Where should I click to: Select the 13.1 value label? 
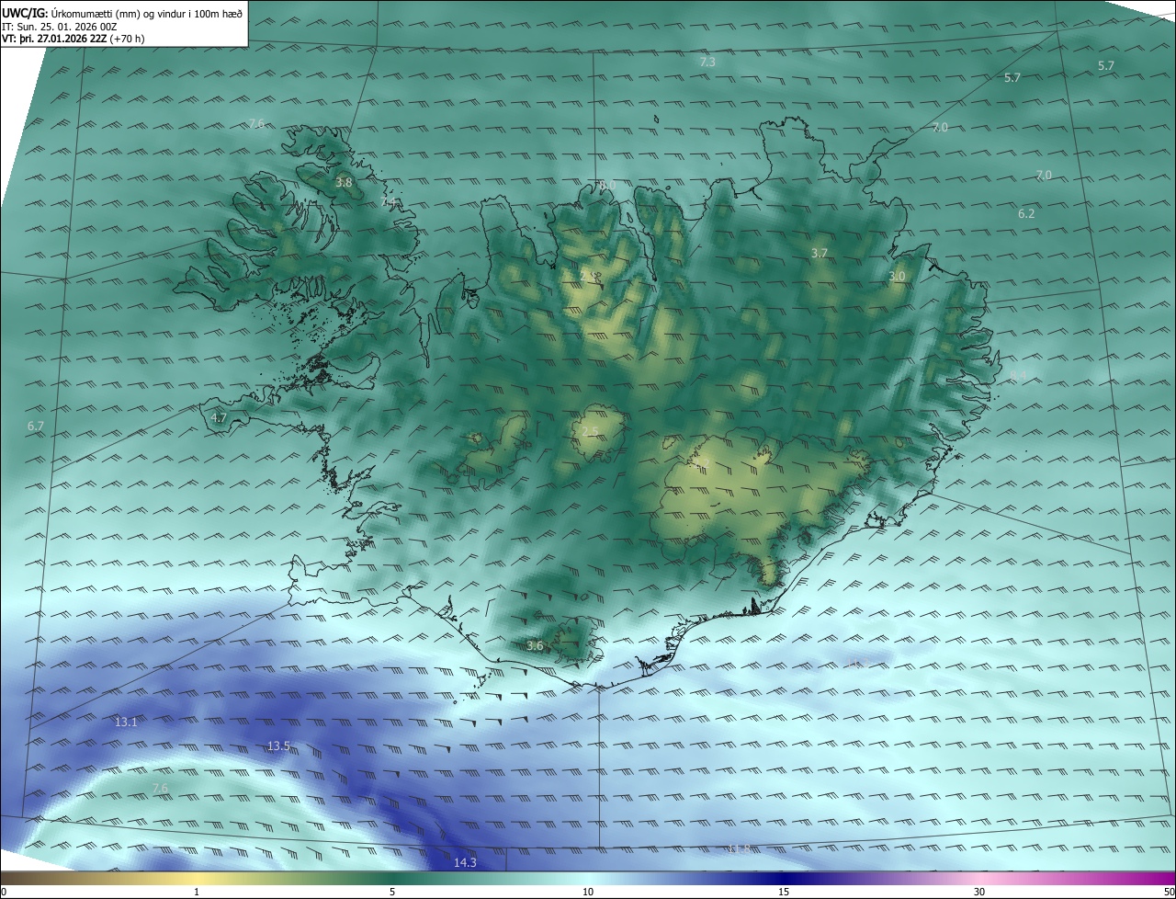(x=126, y=723)
